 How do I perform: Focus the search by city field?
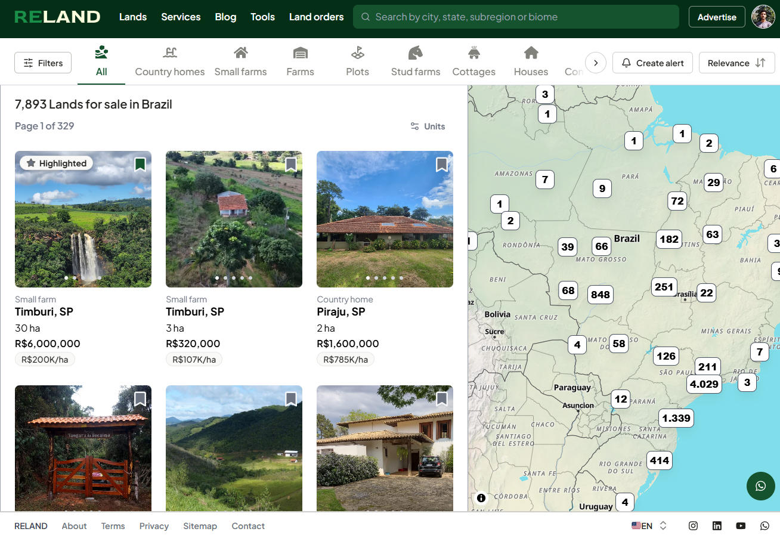(x=516, y=17)
